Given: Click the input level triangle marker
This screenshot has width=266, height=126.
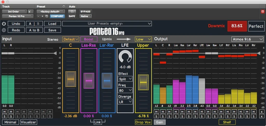Looking at the screenshot, I should point(55,53).
